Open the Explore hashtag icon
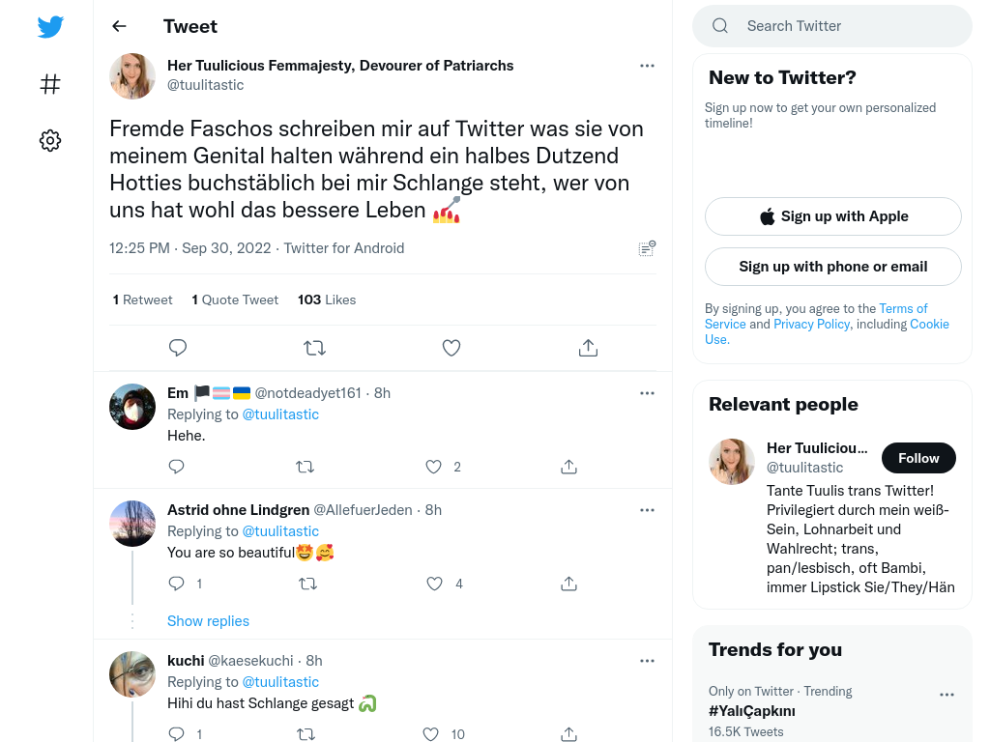This screenshot has height=742, width=990. click(x=50, y=84)
